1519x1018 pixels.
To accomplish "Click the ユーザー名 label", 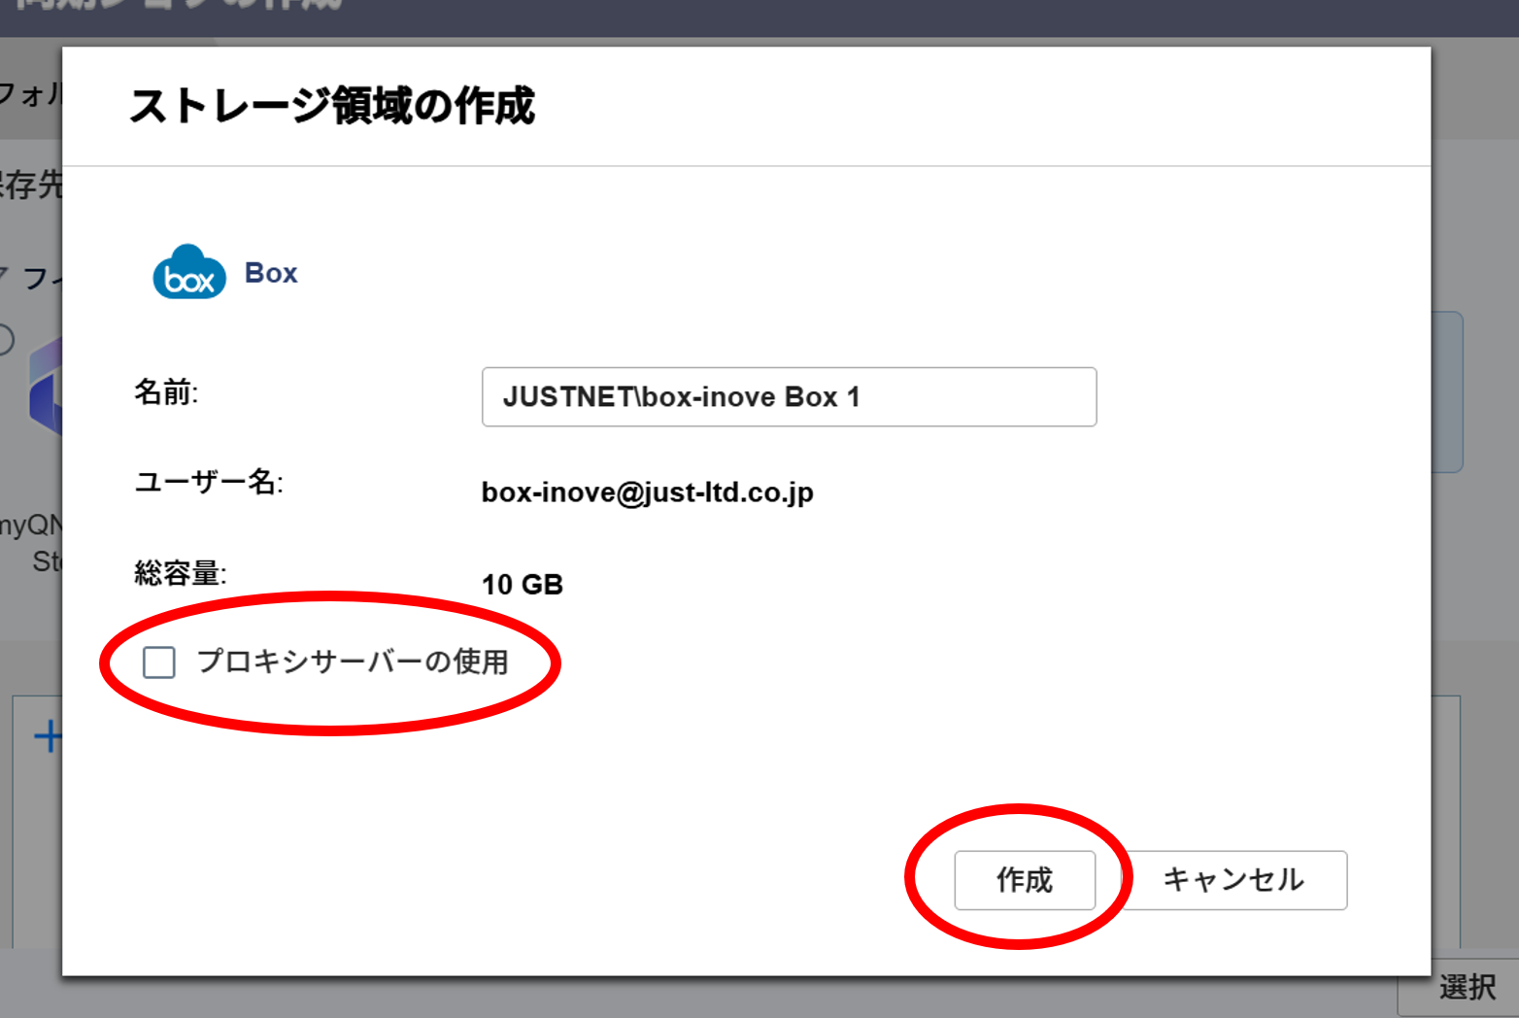I will pos(209,481).
